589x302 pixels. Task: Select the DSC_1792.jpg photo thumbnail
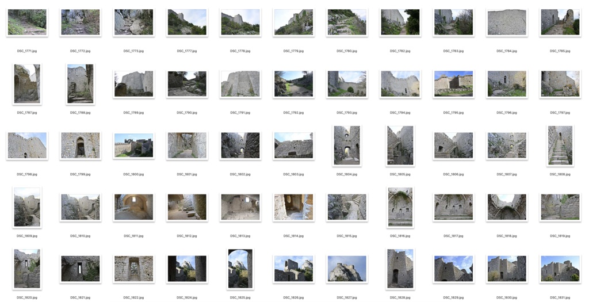point(293,84)
